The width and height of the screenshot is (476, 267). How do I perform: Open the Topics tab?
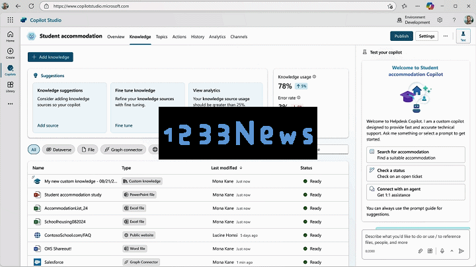pyautogui.click(x=161, y=37)
